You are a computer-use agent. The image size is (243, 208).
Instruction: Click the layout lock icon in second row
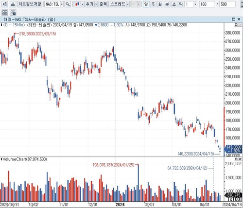13,12
